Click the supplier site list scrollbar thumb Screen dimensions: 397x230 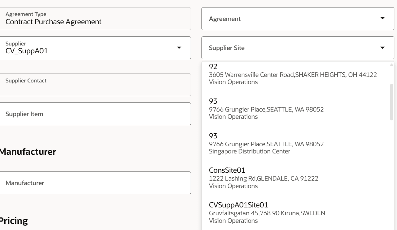(391, 102)
